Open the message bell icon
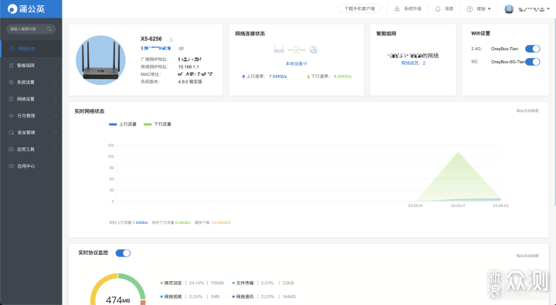The width and height of the screenshot is (556, 305). [x=438, y=8]
